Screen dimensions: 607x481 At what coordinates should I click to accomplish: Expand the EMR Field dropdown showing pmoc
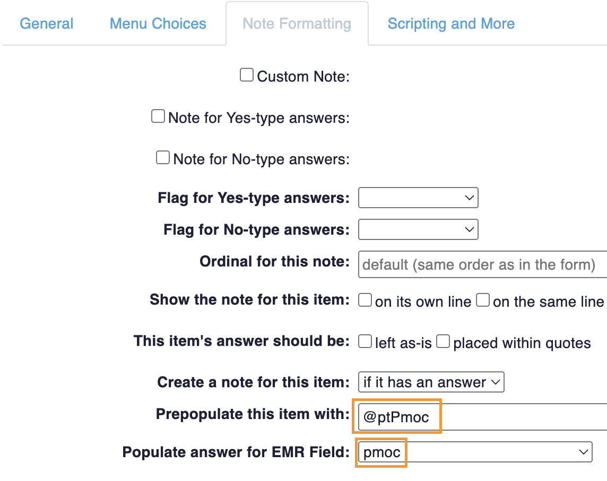click(474, 452)
